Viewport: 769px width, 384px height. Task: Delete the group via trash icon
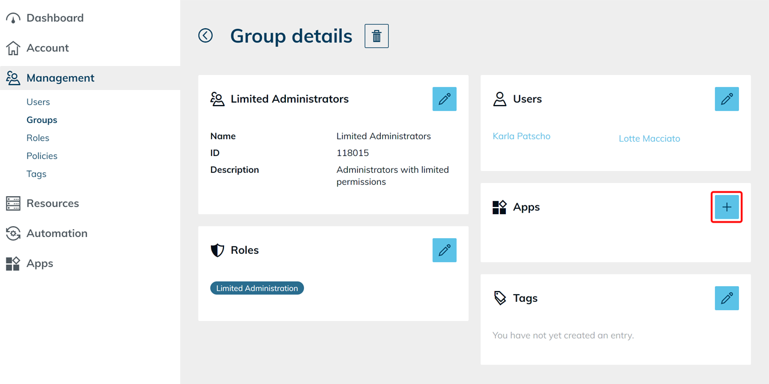tap(377, 36)
